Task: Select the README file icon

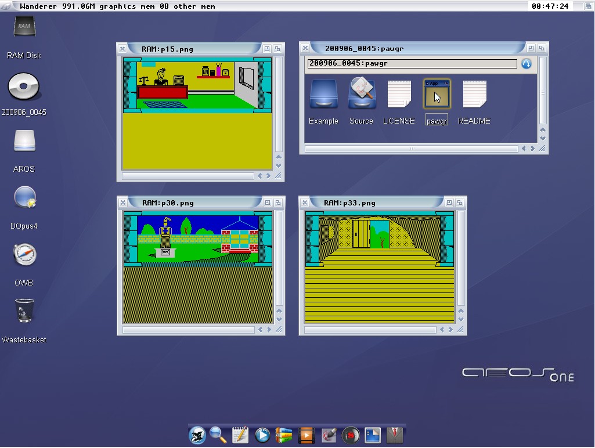Action: tap(474, 95)
